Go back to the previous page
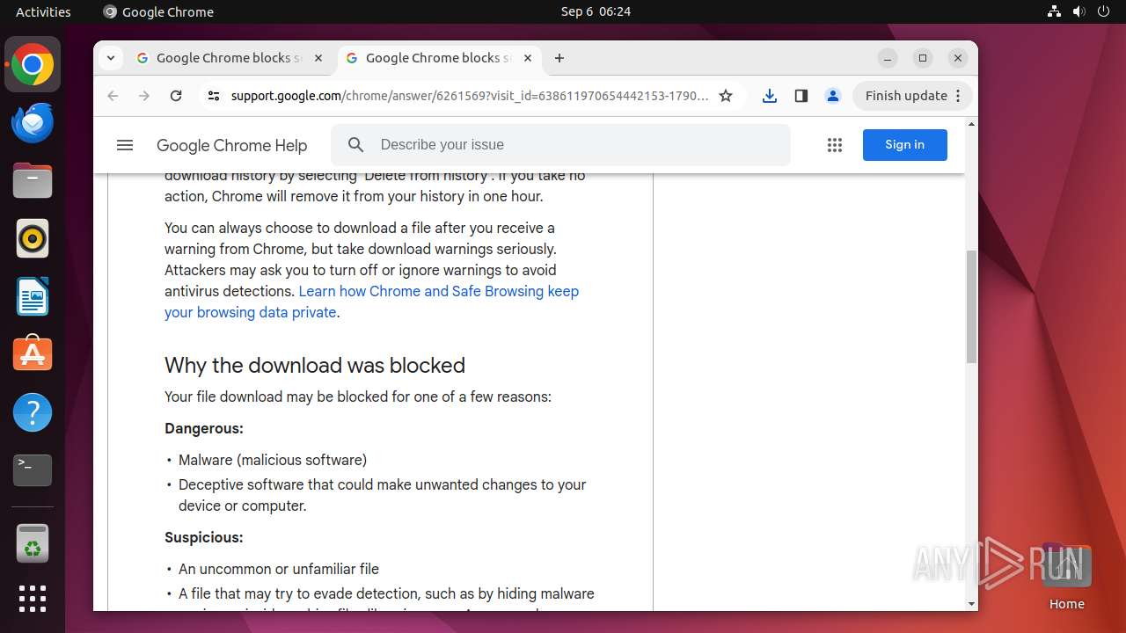The image size is (1126, 633). click(113, 96)
